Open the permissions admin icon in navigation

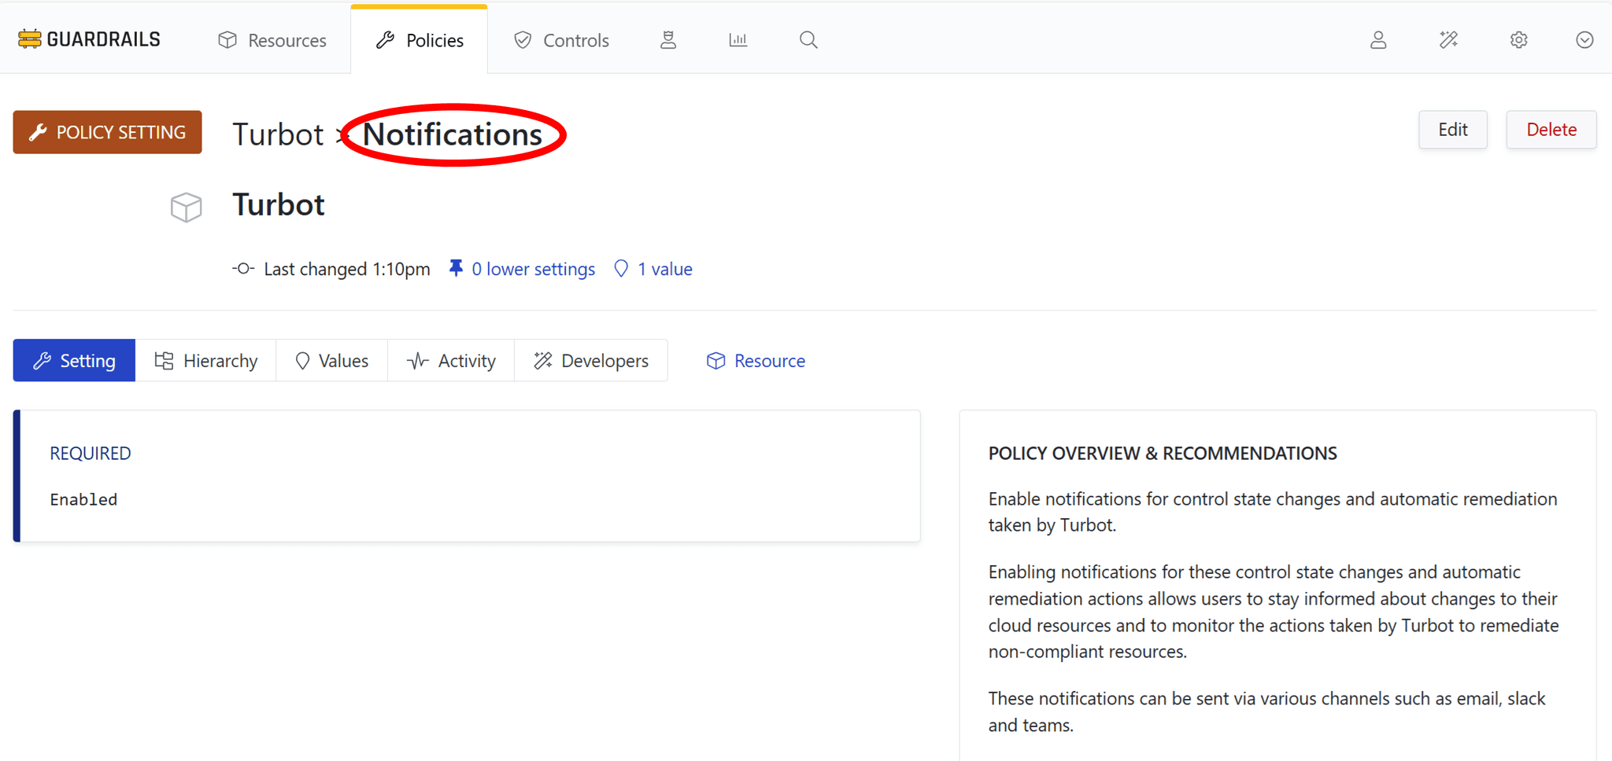pyautogui.click(x=668, y=39)
